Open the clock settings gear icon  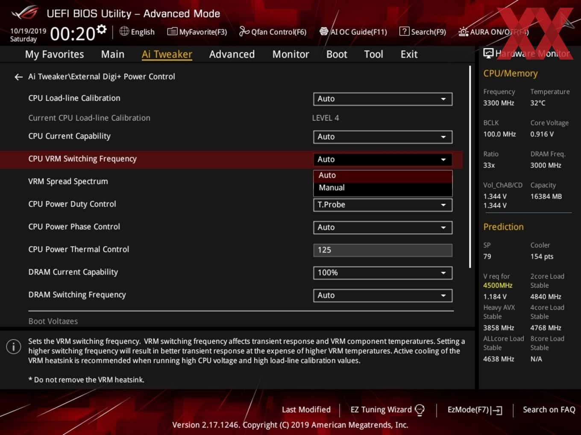coord(101,29)
